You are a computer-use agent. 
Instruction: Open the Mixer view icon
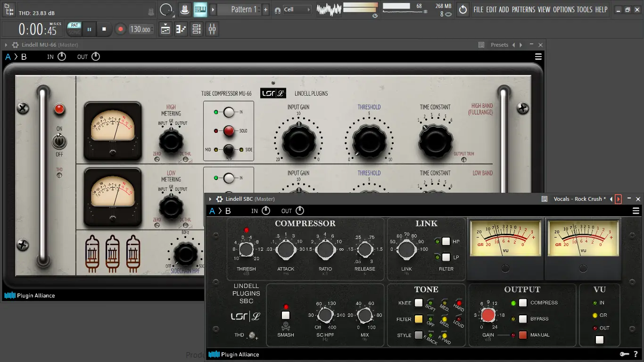tap(212, 29)
